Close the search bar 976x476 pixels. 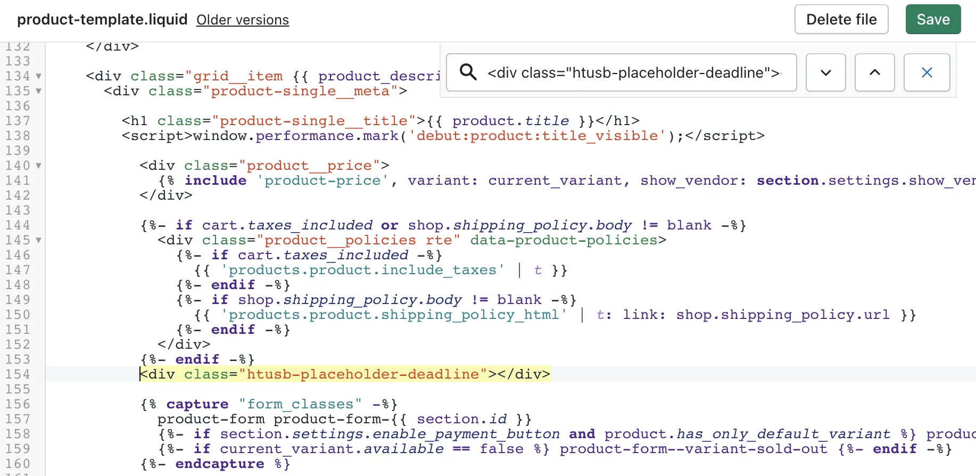[x=927, y=72]
